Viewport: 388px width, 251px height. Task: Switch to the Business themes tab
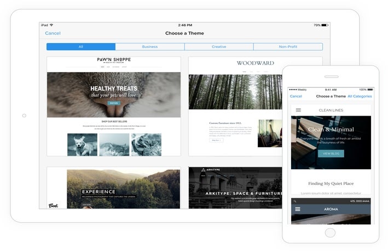tap(149, 47)
